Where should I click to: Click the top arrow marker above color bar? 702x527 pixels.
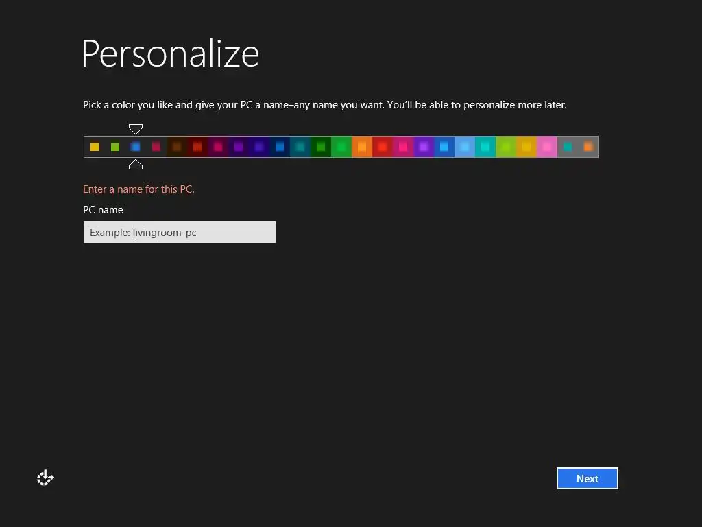[136, 129]
